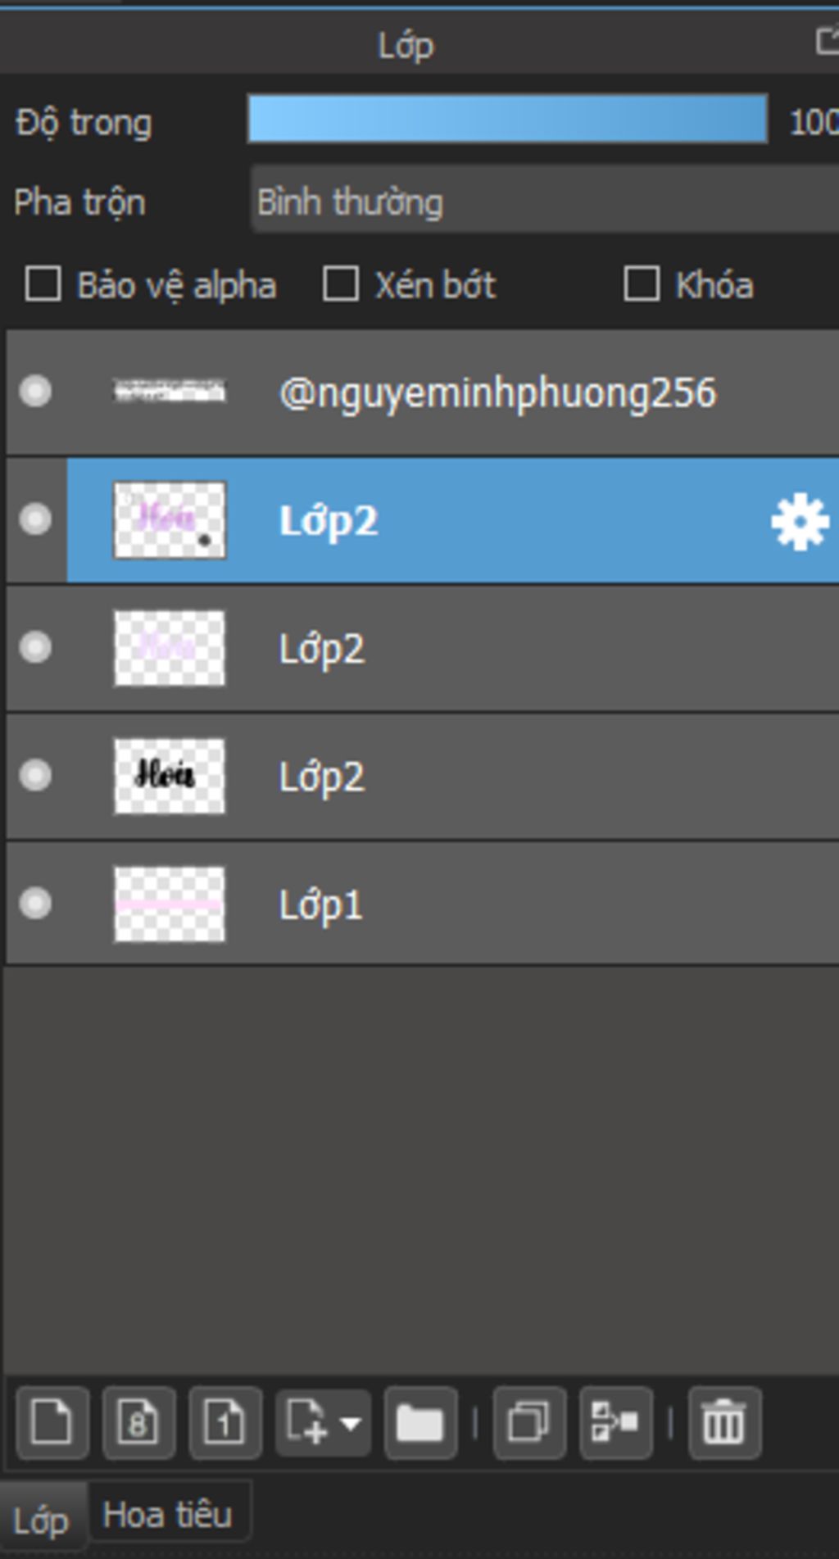
Task: Merge layer down icon
Action: pos(616,1423)
